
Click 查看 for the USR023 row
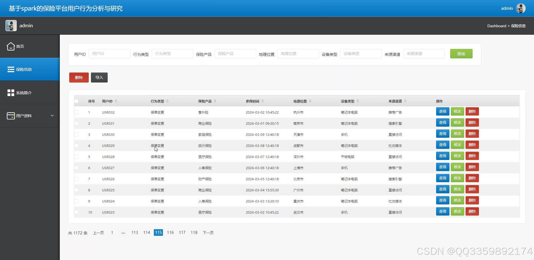click(x=442, y=211)
